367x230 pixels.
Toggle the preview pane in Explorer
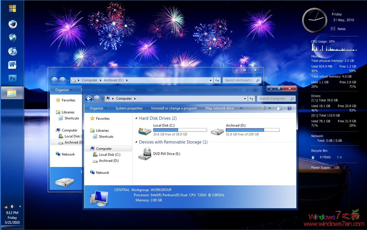tap(279, 108)
